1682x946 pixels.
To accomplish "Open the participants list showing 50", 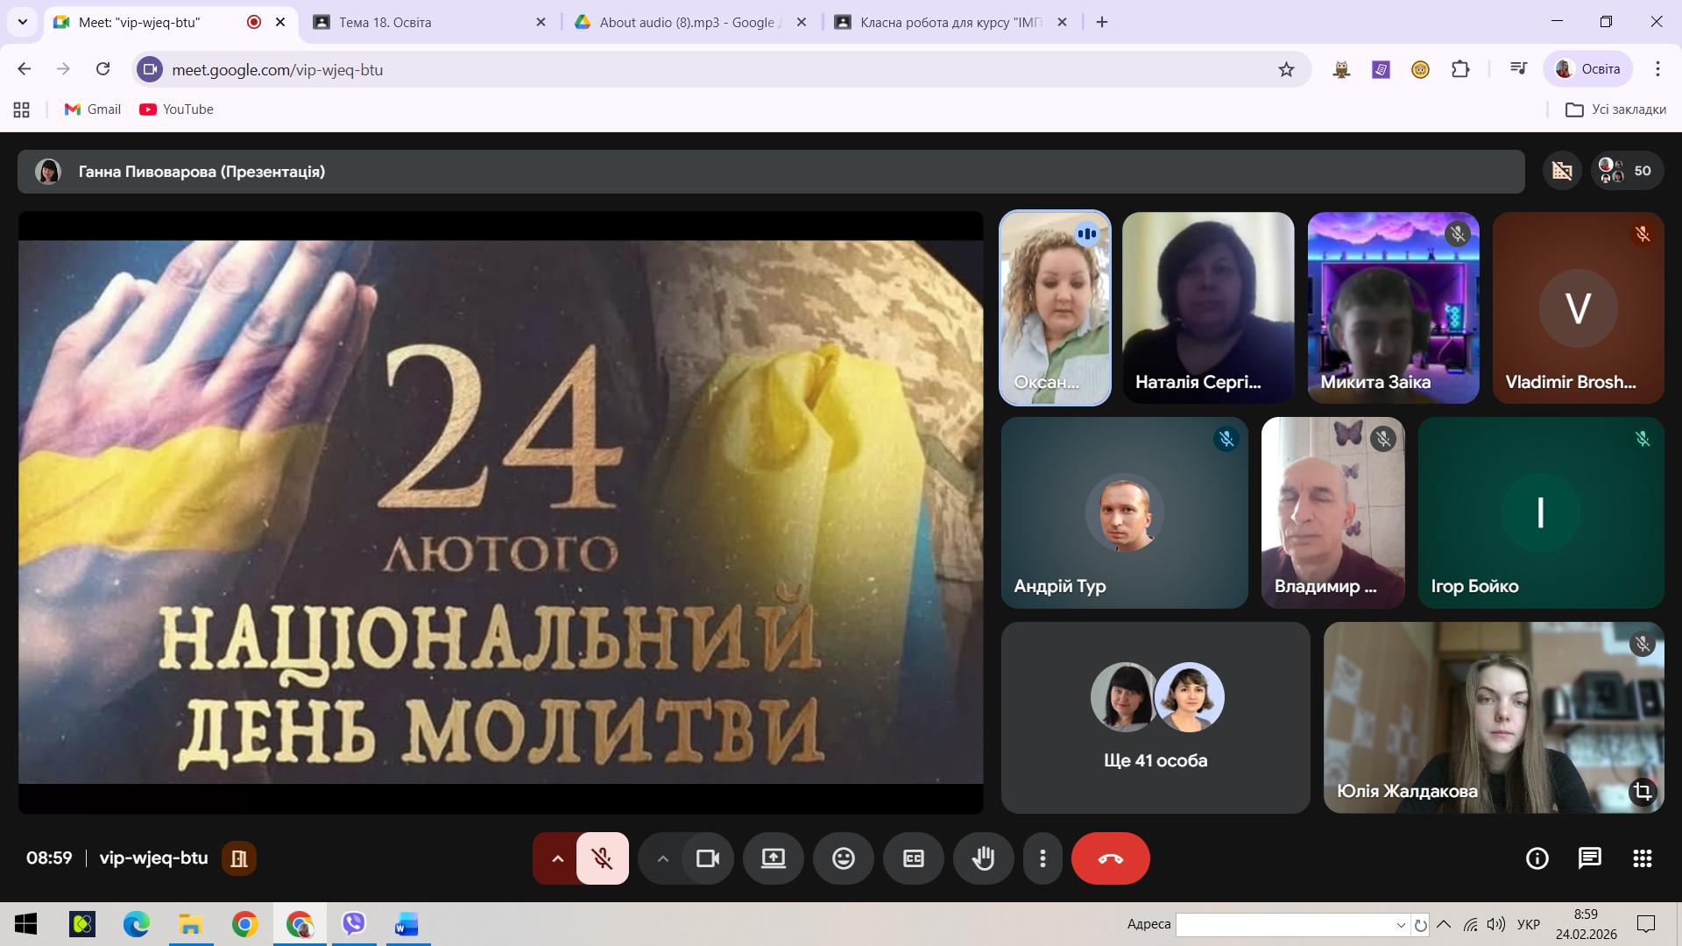I will coord(1625,171).
